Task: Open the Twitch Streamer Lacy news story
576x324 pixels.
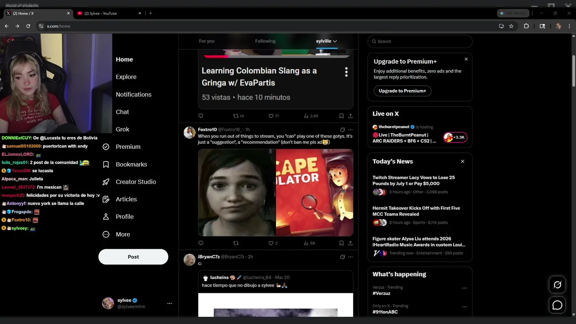Action: coord(419,185)
